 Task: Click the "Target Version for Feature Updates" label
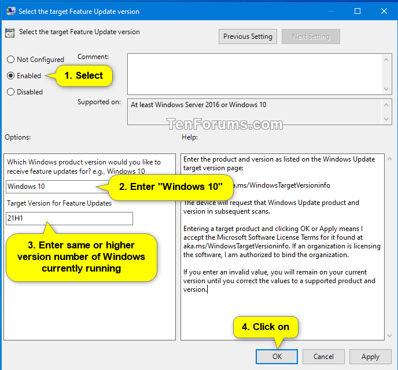click(59, 203)
